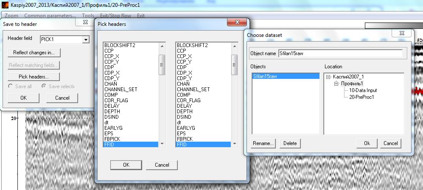Select DEPTH in the left header list
Image resolution: width=423 pixels, height=190 pixels.
coord(131,111)
